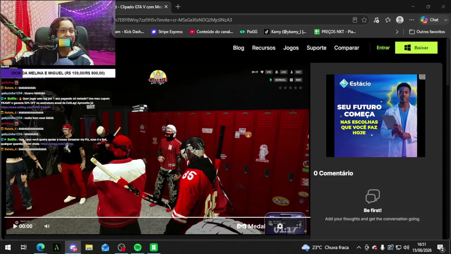Open the favorites list icon
The width and height of the screenshot is (451, 254).
pos(388,20)
